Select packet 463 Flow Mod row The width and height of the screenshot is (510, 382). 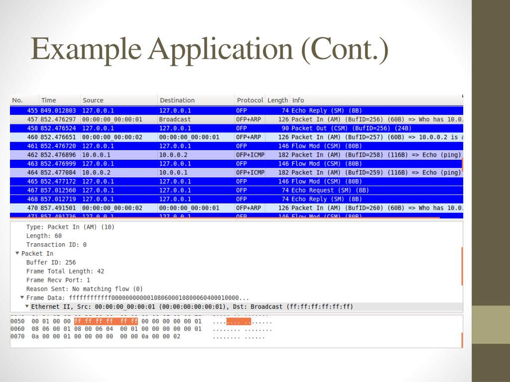pyautogui.click(x=237, y=163)
